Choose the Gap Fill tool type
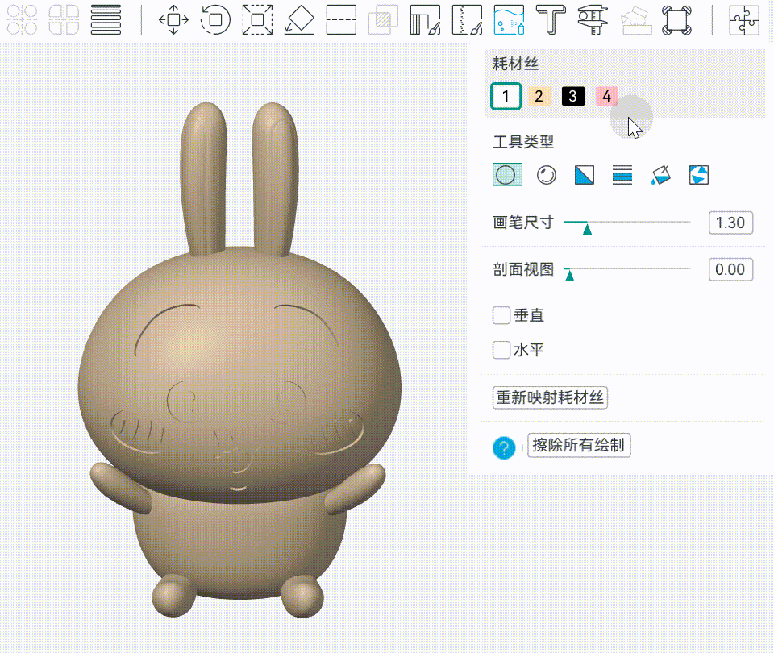This screenshot has width=774, height=653. (699, 175)
